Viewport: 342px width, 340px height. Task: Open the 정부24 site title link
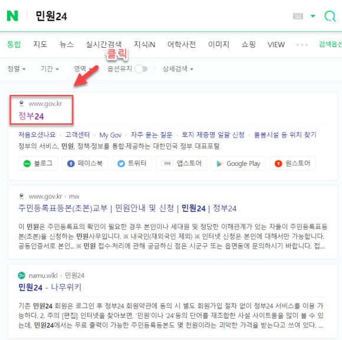[31, 116]
